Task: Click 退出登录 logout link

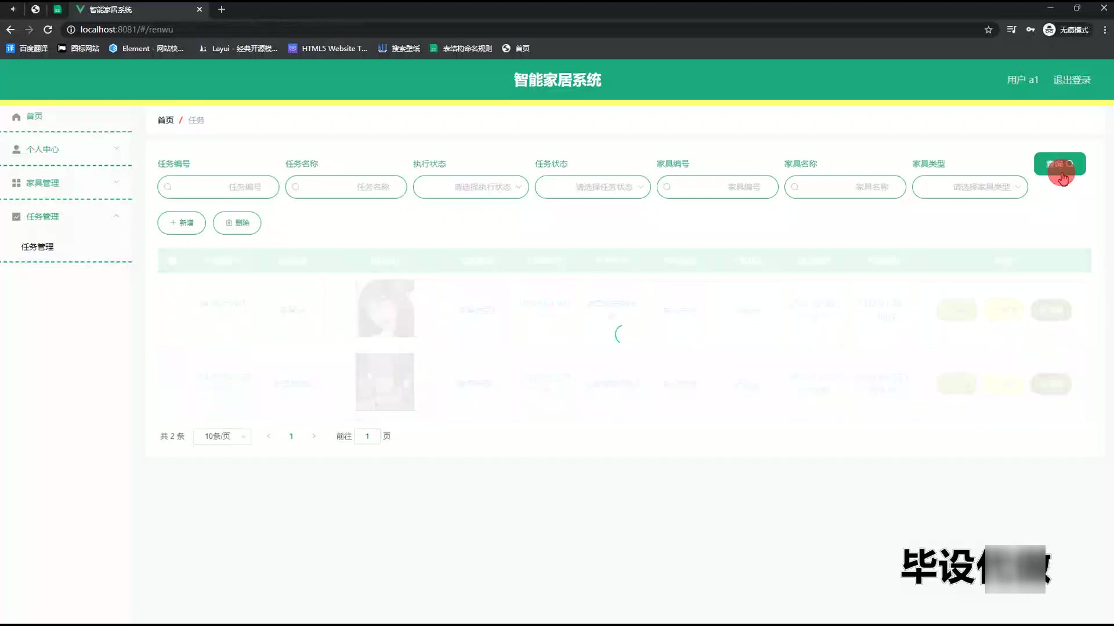Action: coord(1072,80)
